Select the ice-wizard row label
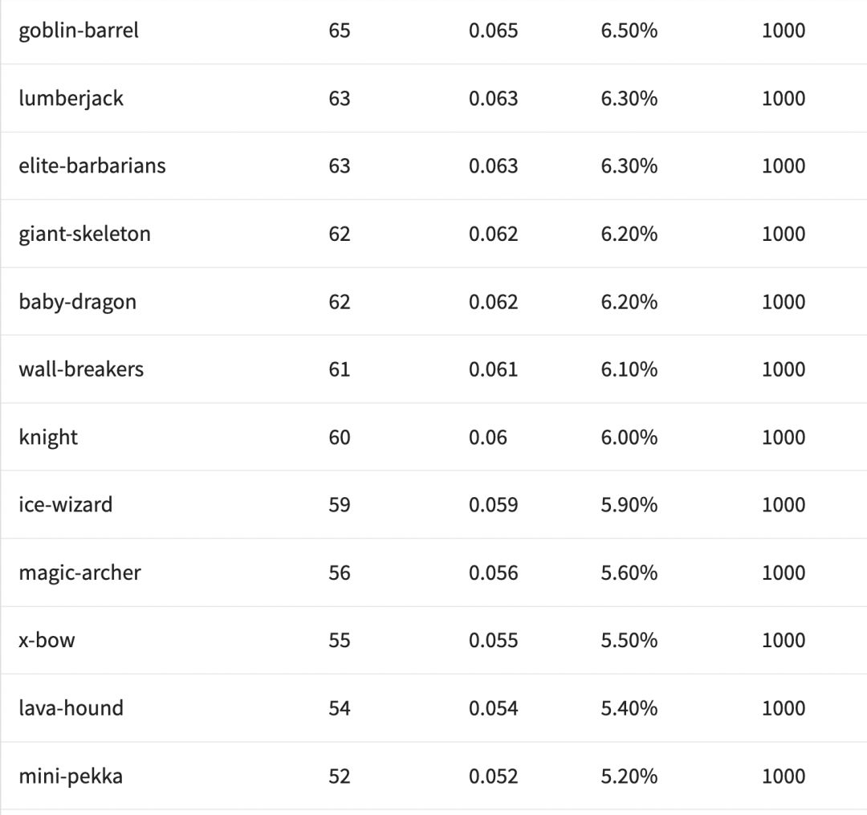Image resolution: width=867 pixels, height=815 pixels. click(66, 504)
